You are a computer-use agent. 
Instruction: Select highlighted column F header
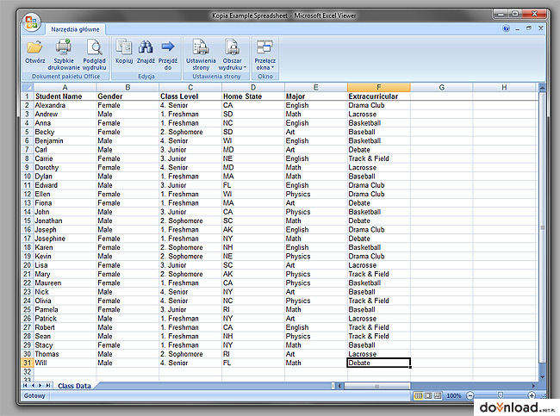pyautogui.click(x=378, y=88)
